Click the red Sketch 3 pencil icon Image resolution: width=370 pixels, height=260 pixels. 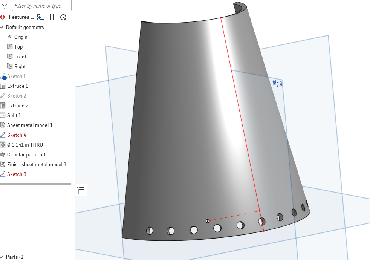tap(3, 174)
